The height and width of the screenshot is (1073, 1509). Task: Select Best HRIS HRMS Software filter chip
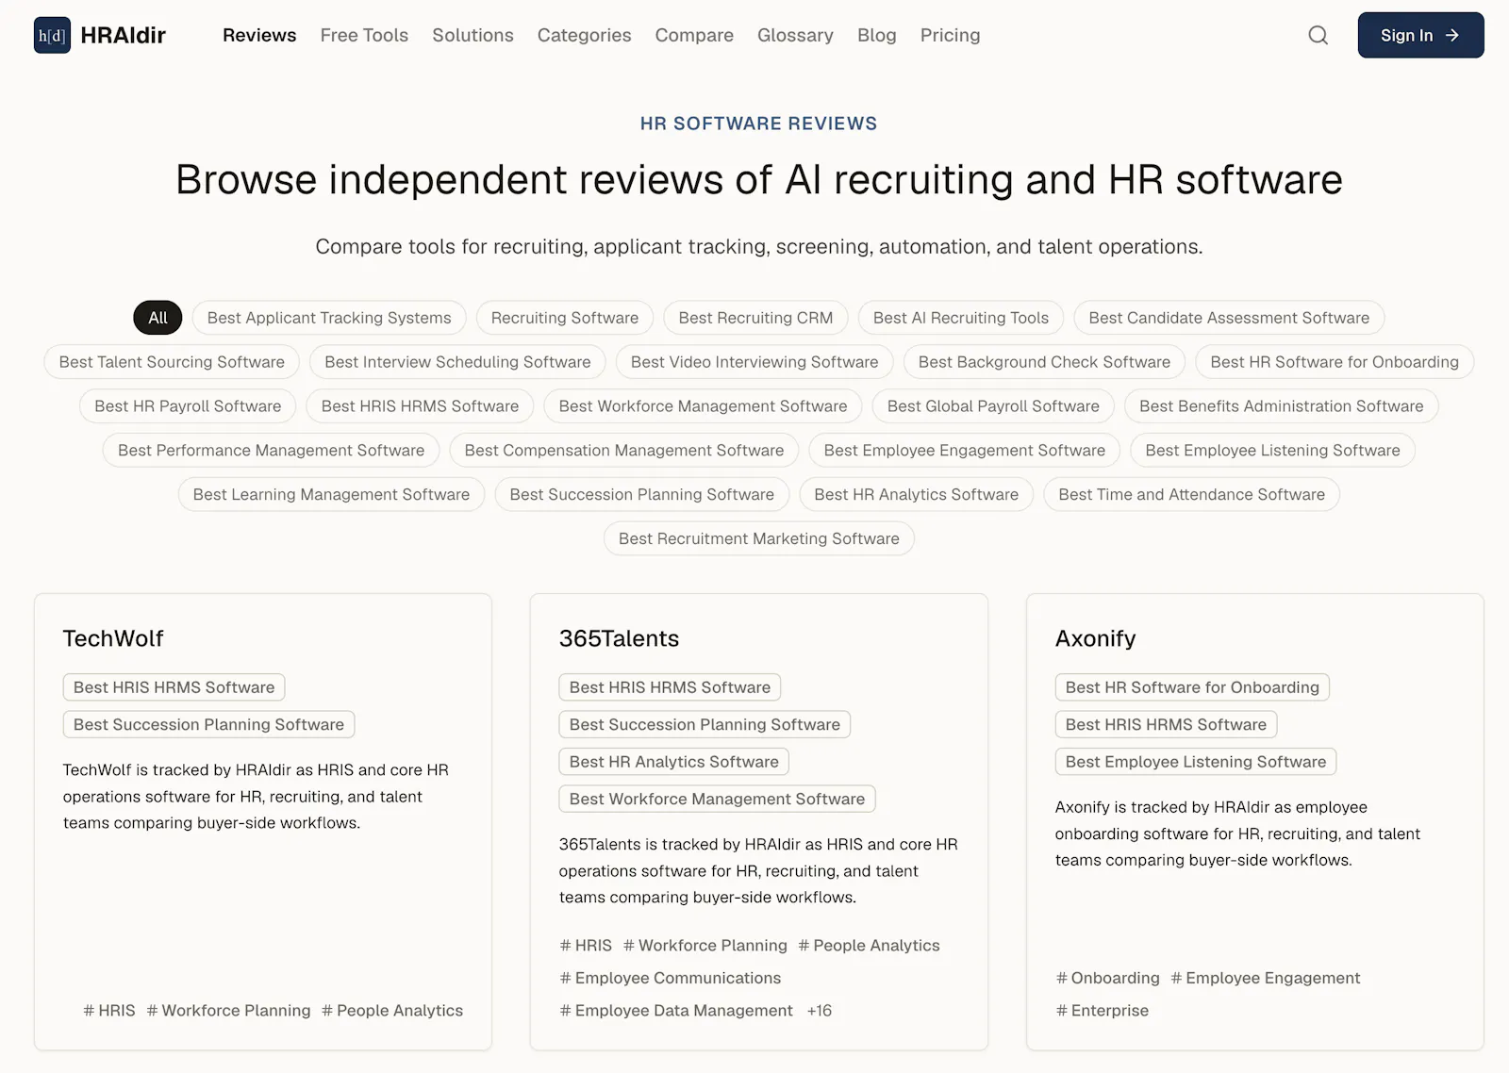420,406
